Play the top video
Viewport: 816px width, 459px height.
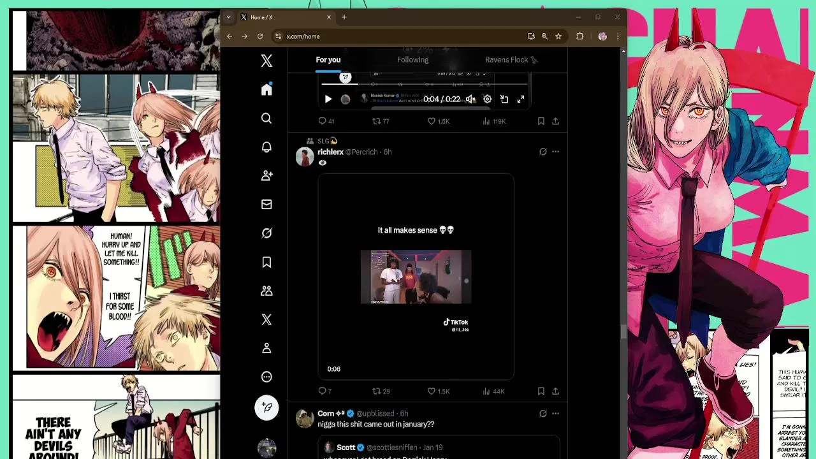[x=328, y=99]
